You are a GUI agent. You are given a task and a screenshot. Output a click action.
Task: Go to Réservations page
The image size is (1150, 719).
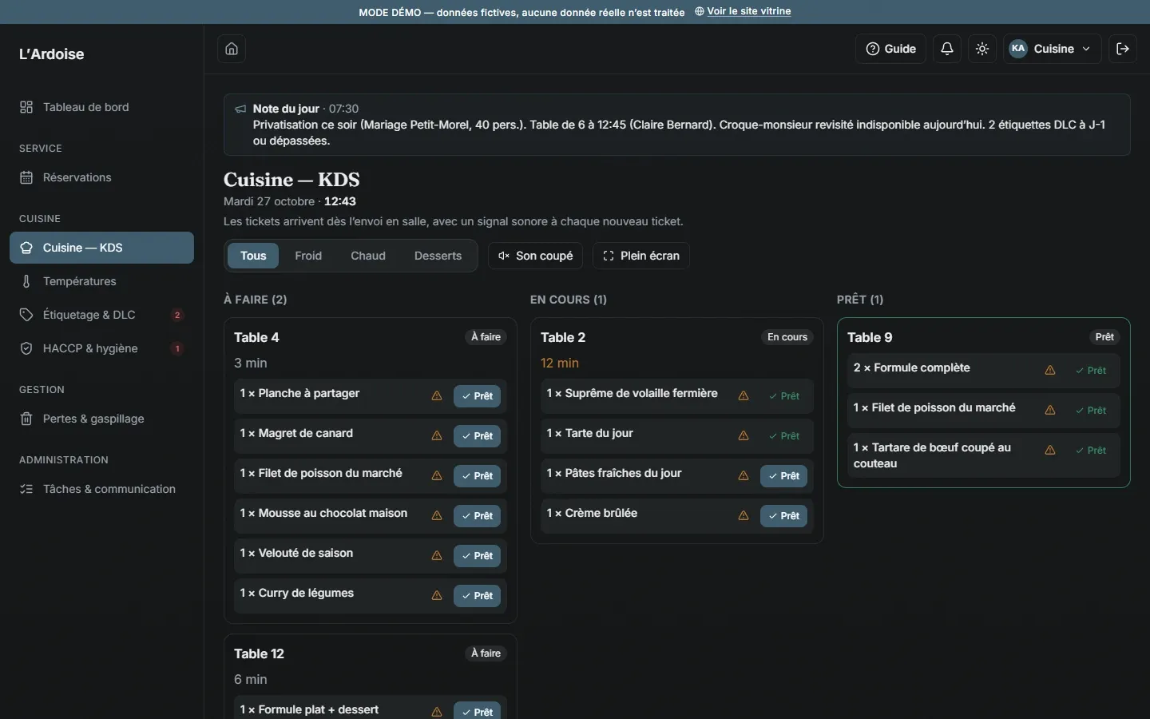coord(101,177)
